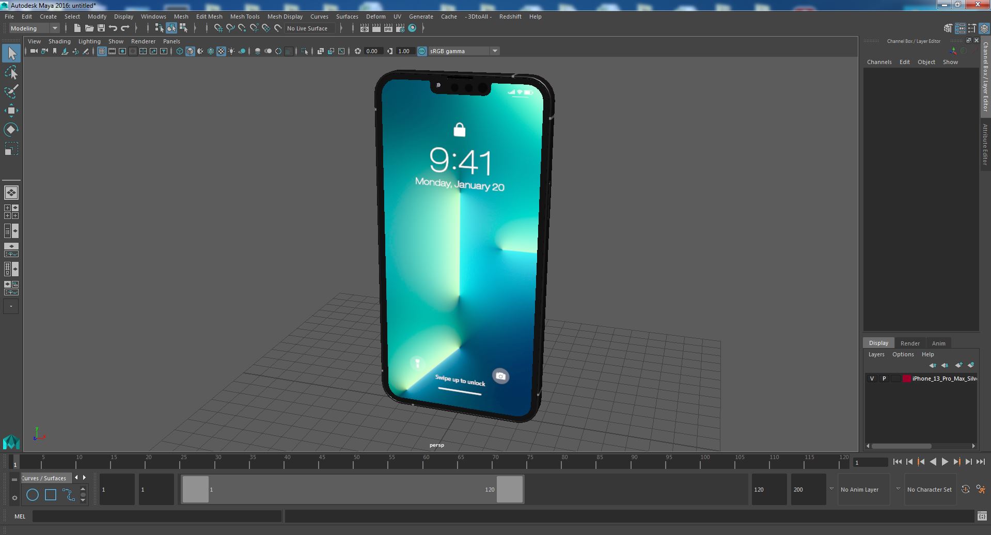Viewport: 991px width, 535px height.
Task: Switch to the Render layer tab
Action: [x=910, y=343]
